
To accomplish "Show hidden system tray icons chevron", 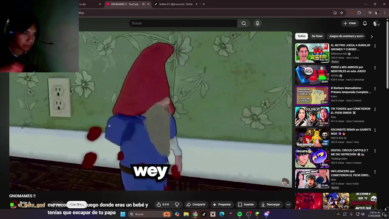I will [x=338, y=214].
